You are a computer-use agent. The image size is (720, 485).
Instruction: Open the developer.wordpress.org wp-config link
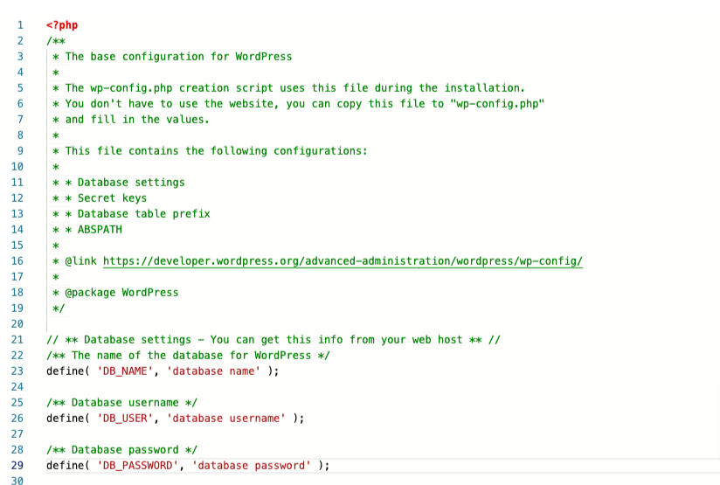(x=343, y=261)
